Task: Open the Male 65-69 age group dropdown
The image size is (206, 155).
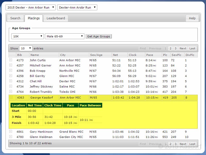Action: (65, 36)
